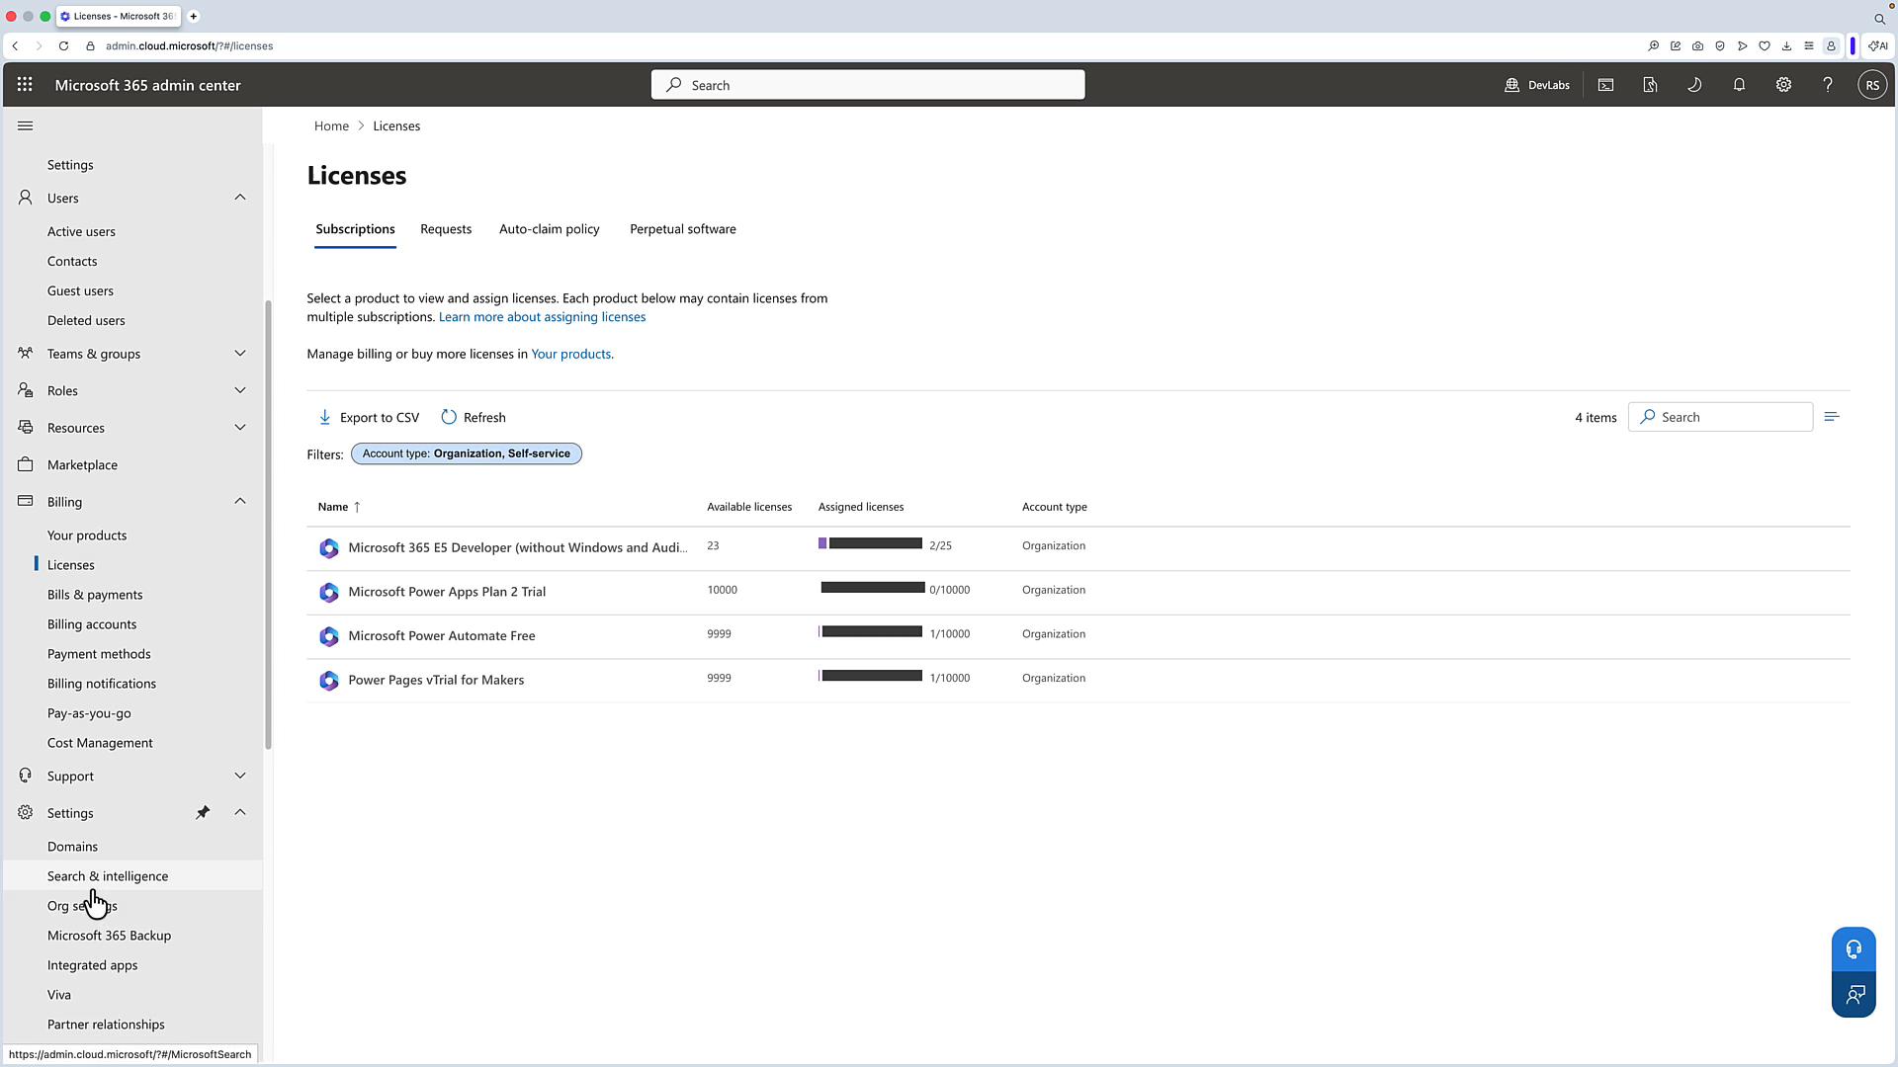Click the DevLabs organization switcher

pyautogui.click(x=1537, y=85)
